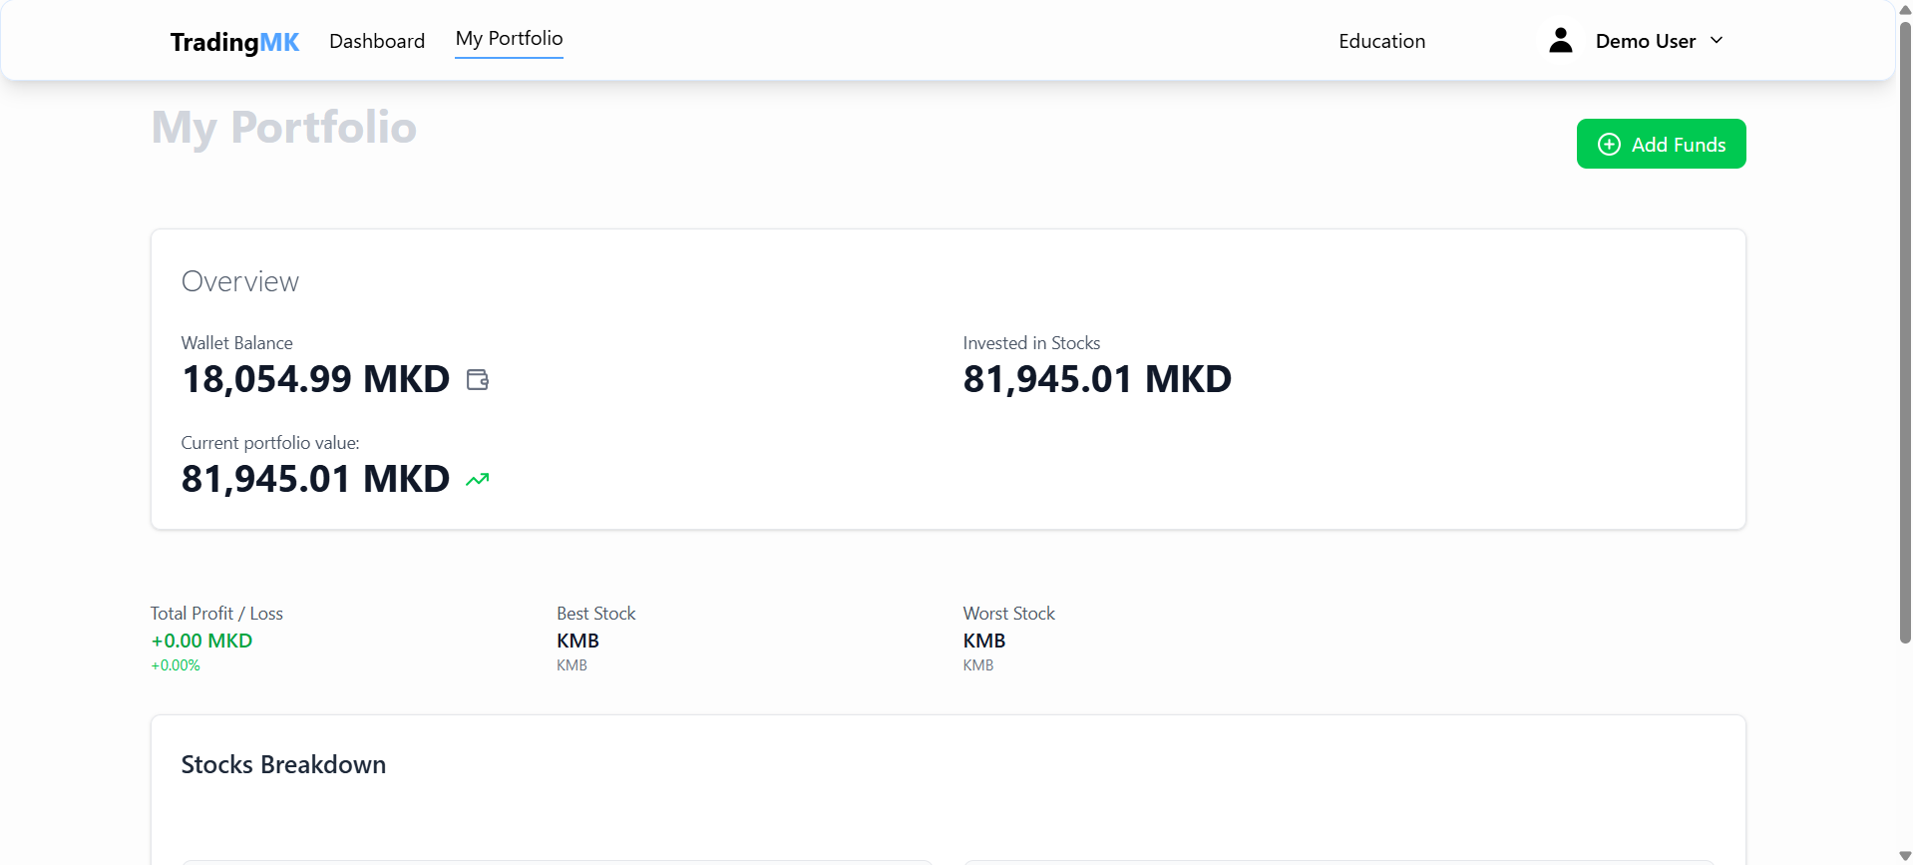The image size is (1913, 865).
Task: Click the scroll down arrow of the scrollbar
Action: [1905, 856]
